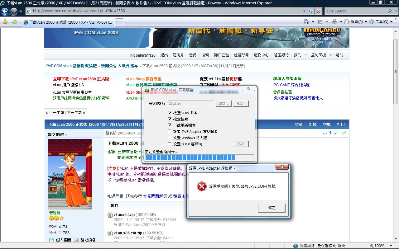This screenshot has width=399, height=249.
Task: Open the PC-GAME 綜合討論區 link
Action: [x=291, y=85]
